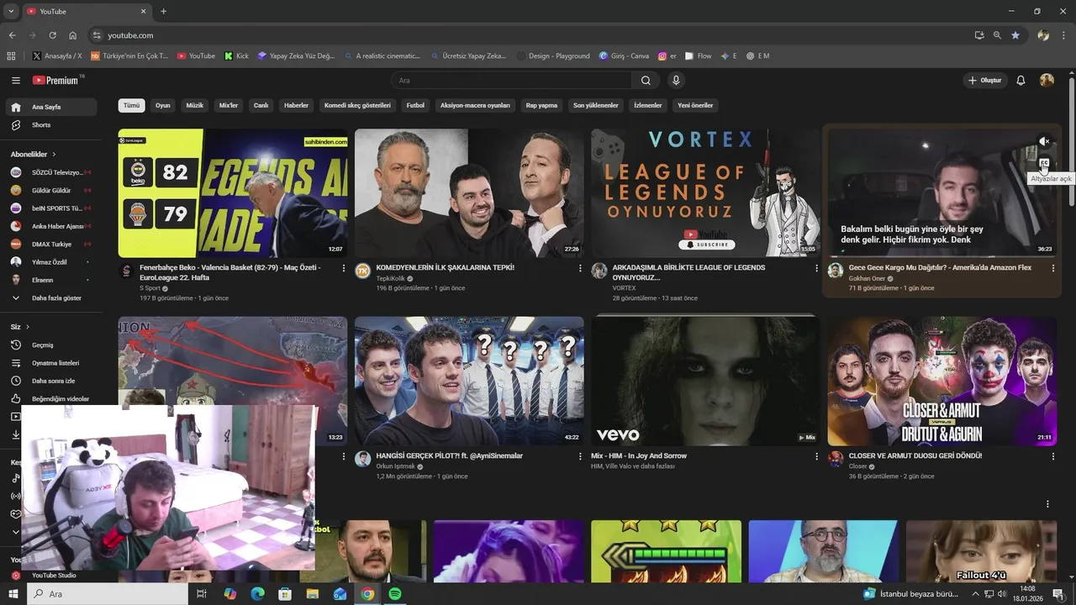
Task: Open the Fenerbahçe Beko Valencia thumbnail
Action: coord(233,193)
